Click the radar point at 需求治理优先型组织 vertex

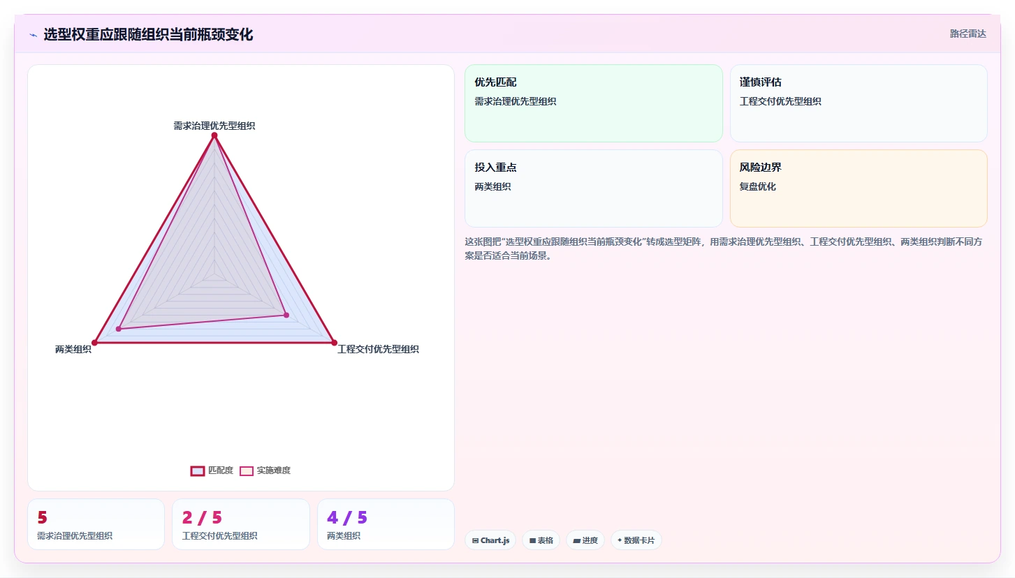214,135
